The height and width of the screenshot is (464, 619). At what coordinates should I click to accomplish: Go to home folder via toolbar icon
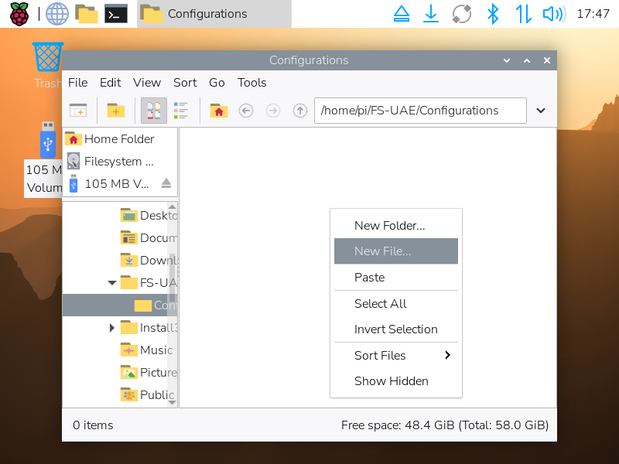(x=219, y=111)
